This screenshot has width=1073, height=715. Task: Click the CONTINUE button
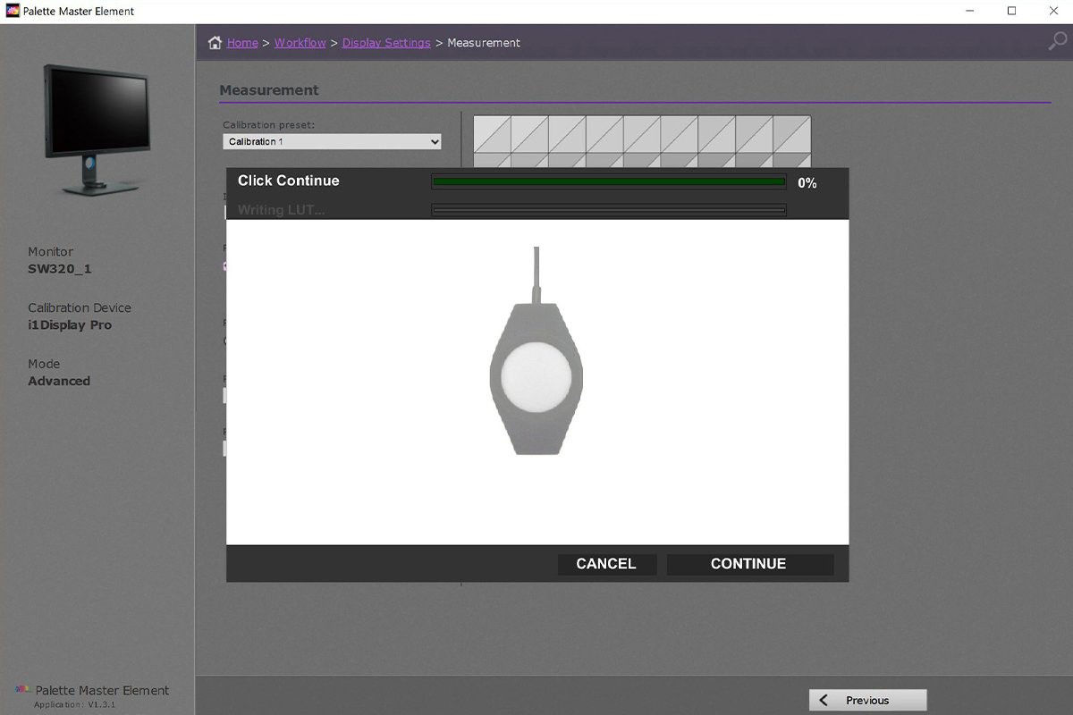[749, 564]
